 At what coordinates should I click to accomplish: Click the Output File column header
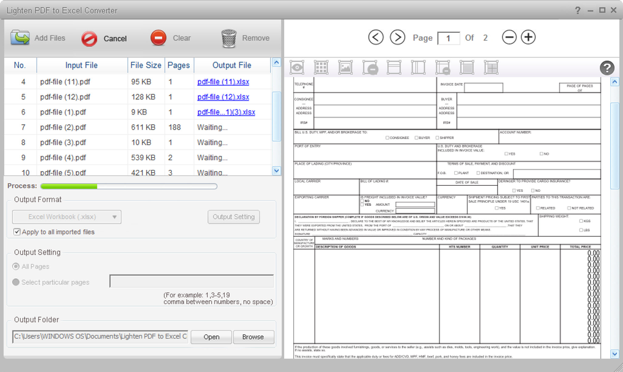[x=232, y=65]
